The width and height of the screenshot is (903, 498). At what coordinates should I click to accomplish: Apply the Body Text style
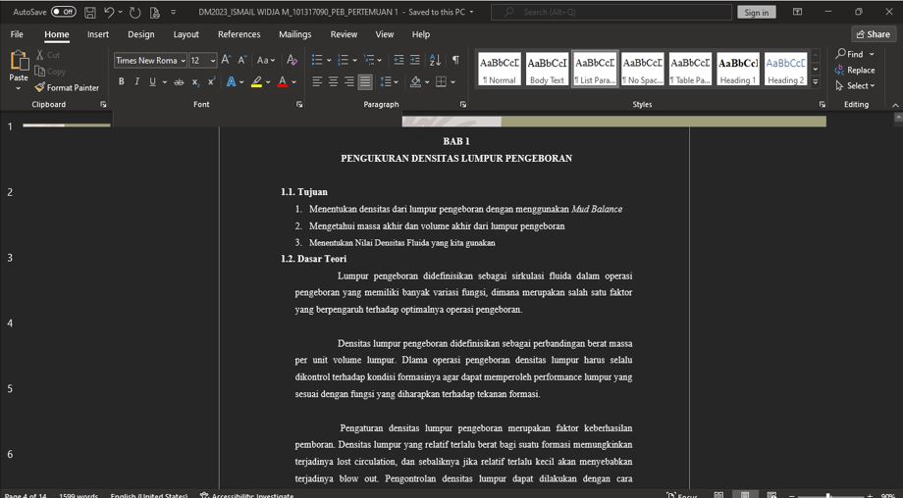(547, 69)
